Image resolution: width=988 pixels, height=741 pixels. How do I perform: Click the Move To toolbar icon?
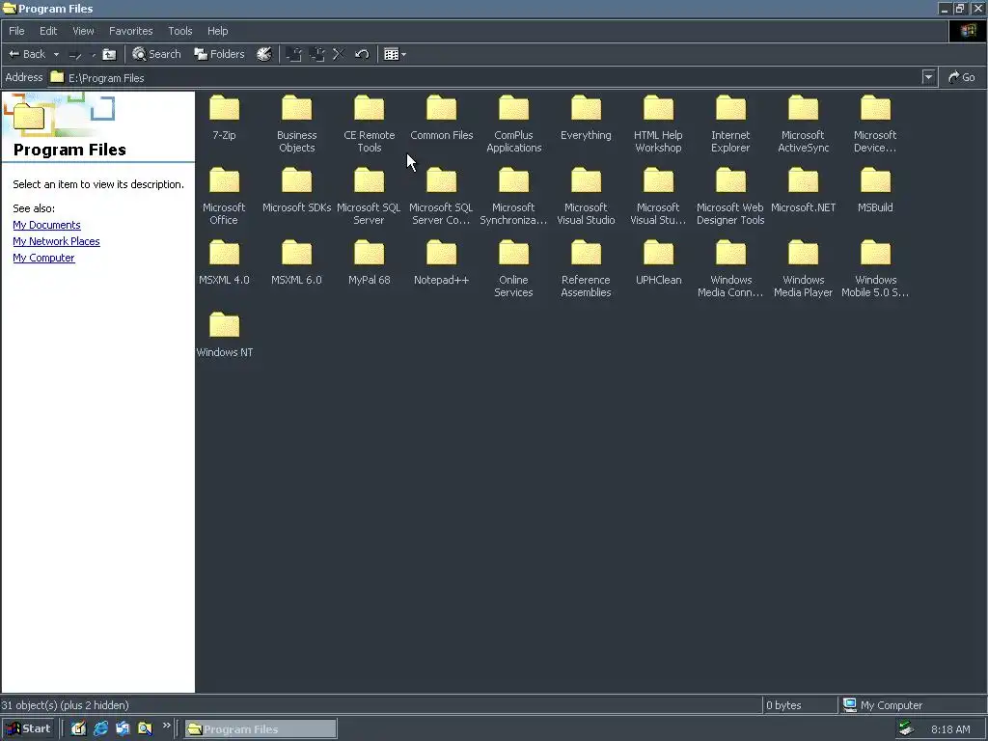click(x=293, y=54)
